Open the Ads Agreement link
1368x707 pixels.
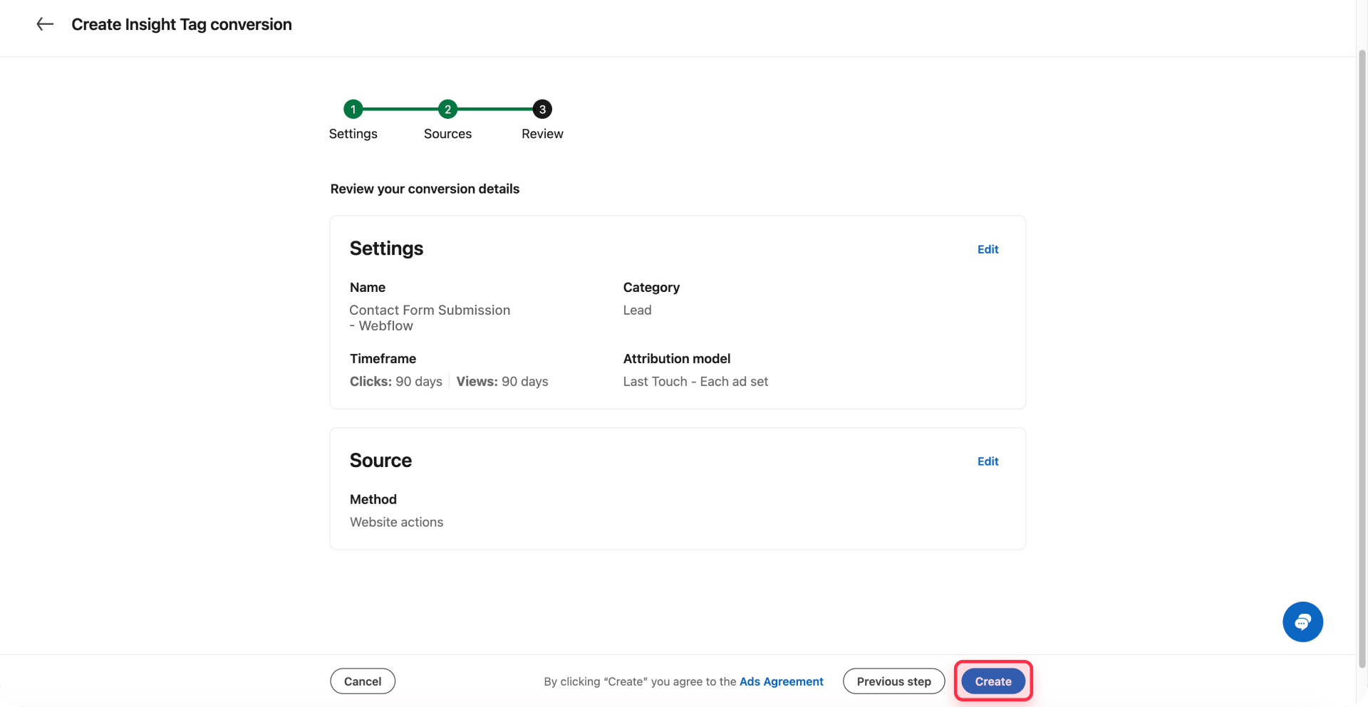click(x=781, y=681)
